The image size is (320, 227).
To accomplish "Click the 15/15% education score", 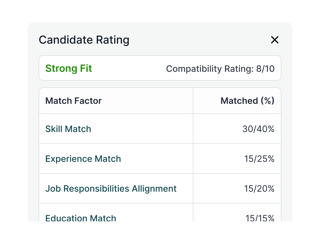I will coord(260,218).
